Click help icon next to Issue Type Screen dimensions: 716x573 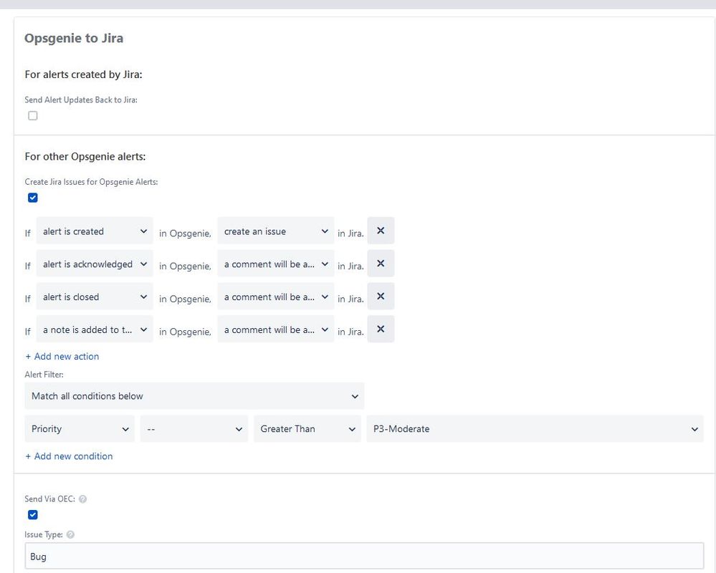pos(70,534)
